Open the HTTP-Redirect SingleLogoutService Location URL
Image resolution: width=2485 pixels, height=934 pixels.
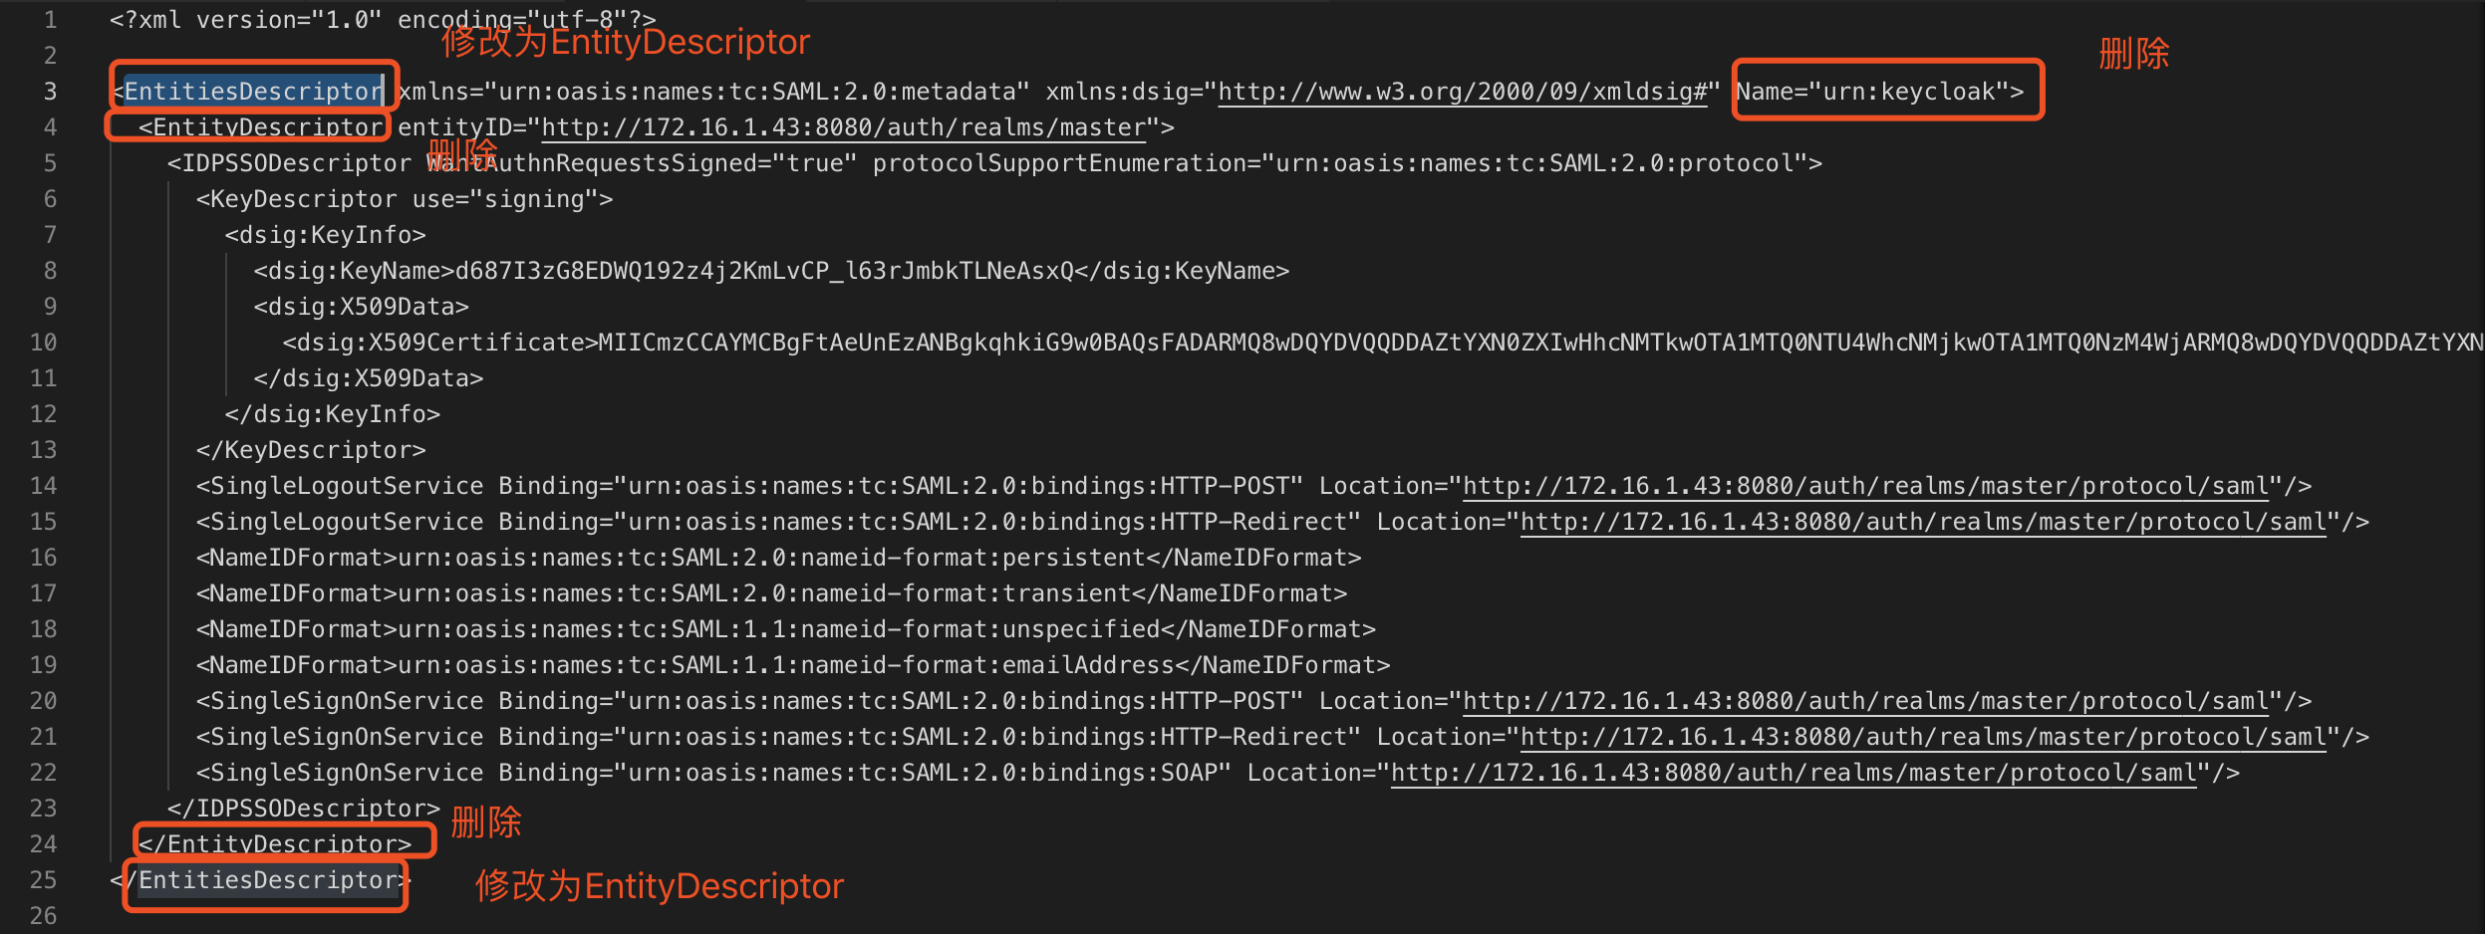click(x=1922, y=522)
